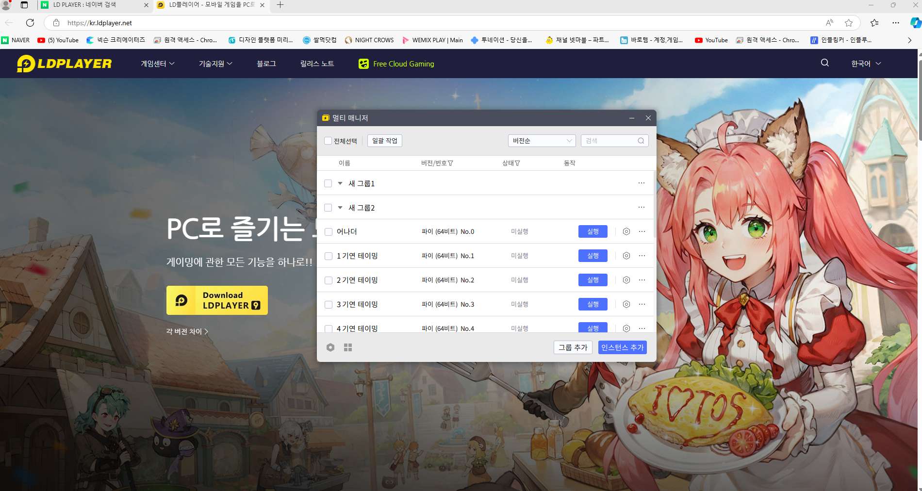This screenshot has height=491, width=922.
Task: Open settings for the 1 기연 테이밍 instance
Action: coord(626,256)
